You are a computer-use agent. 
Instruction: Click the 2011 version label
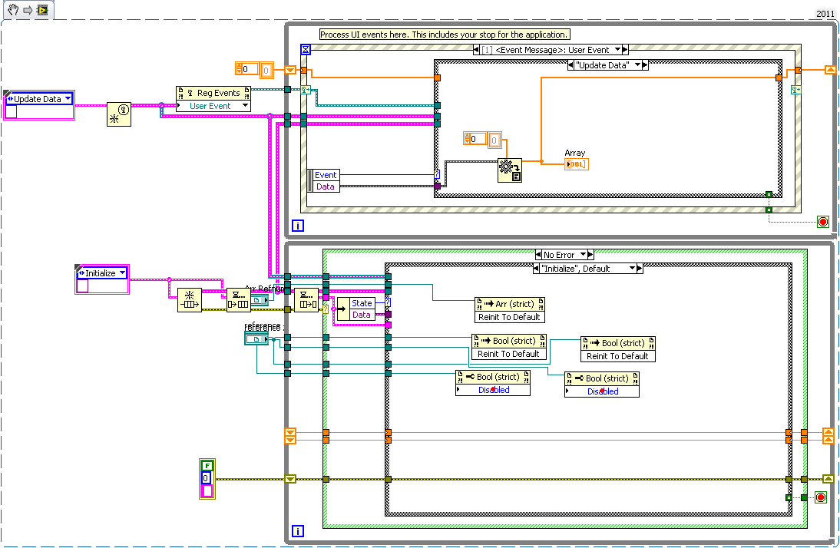[825, 14]
